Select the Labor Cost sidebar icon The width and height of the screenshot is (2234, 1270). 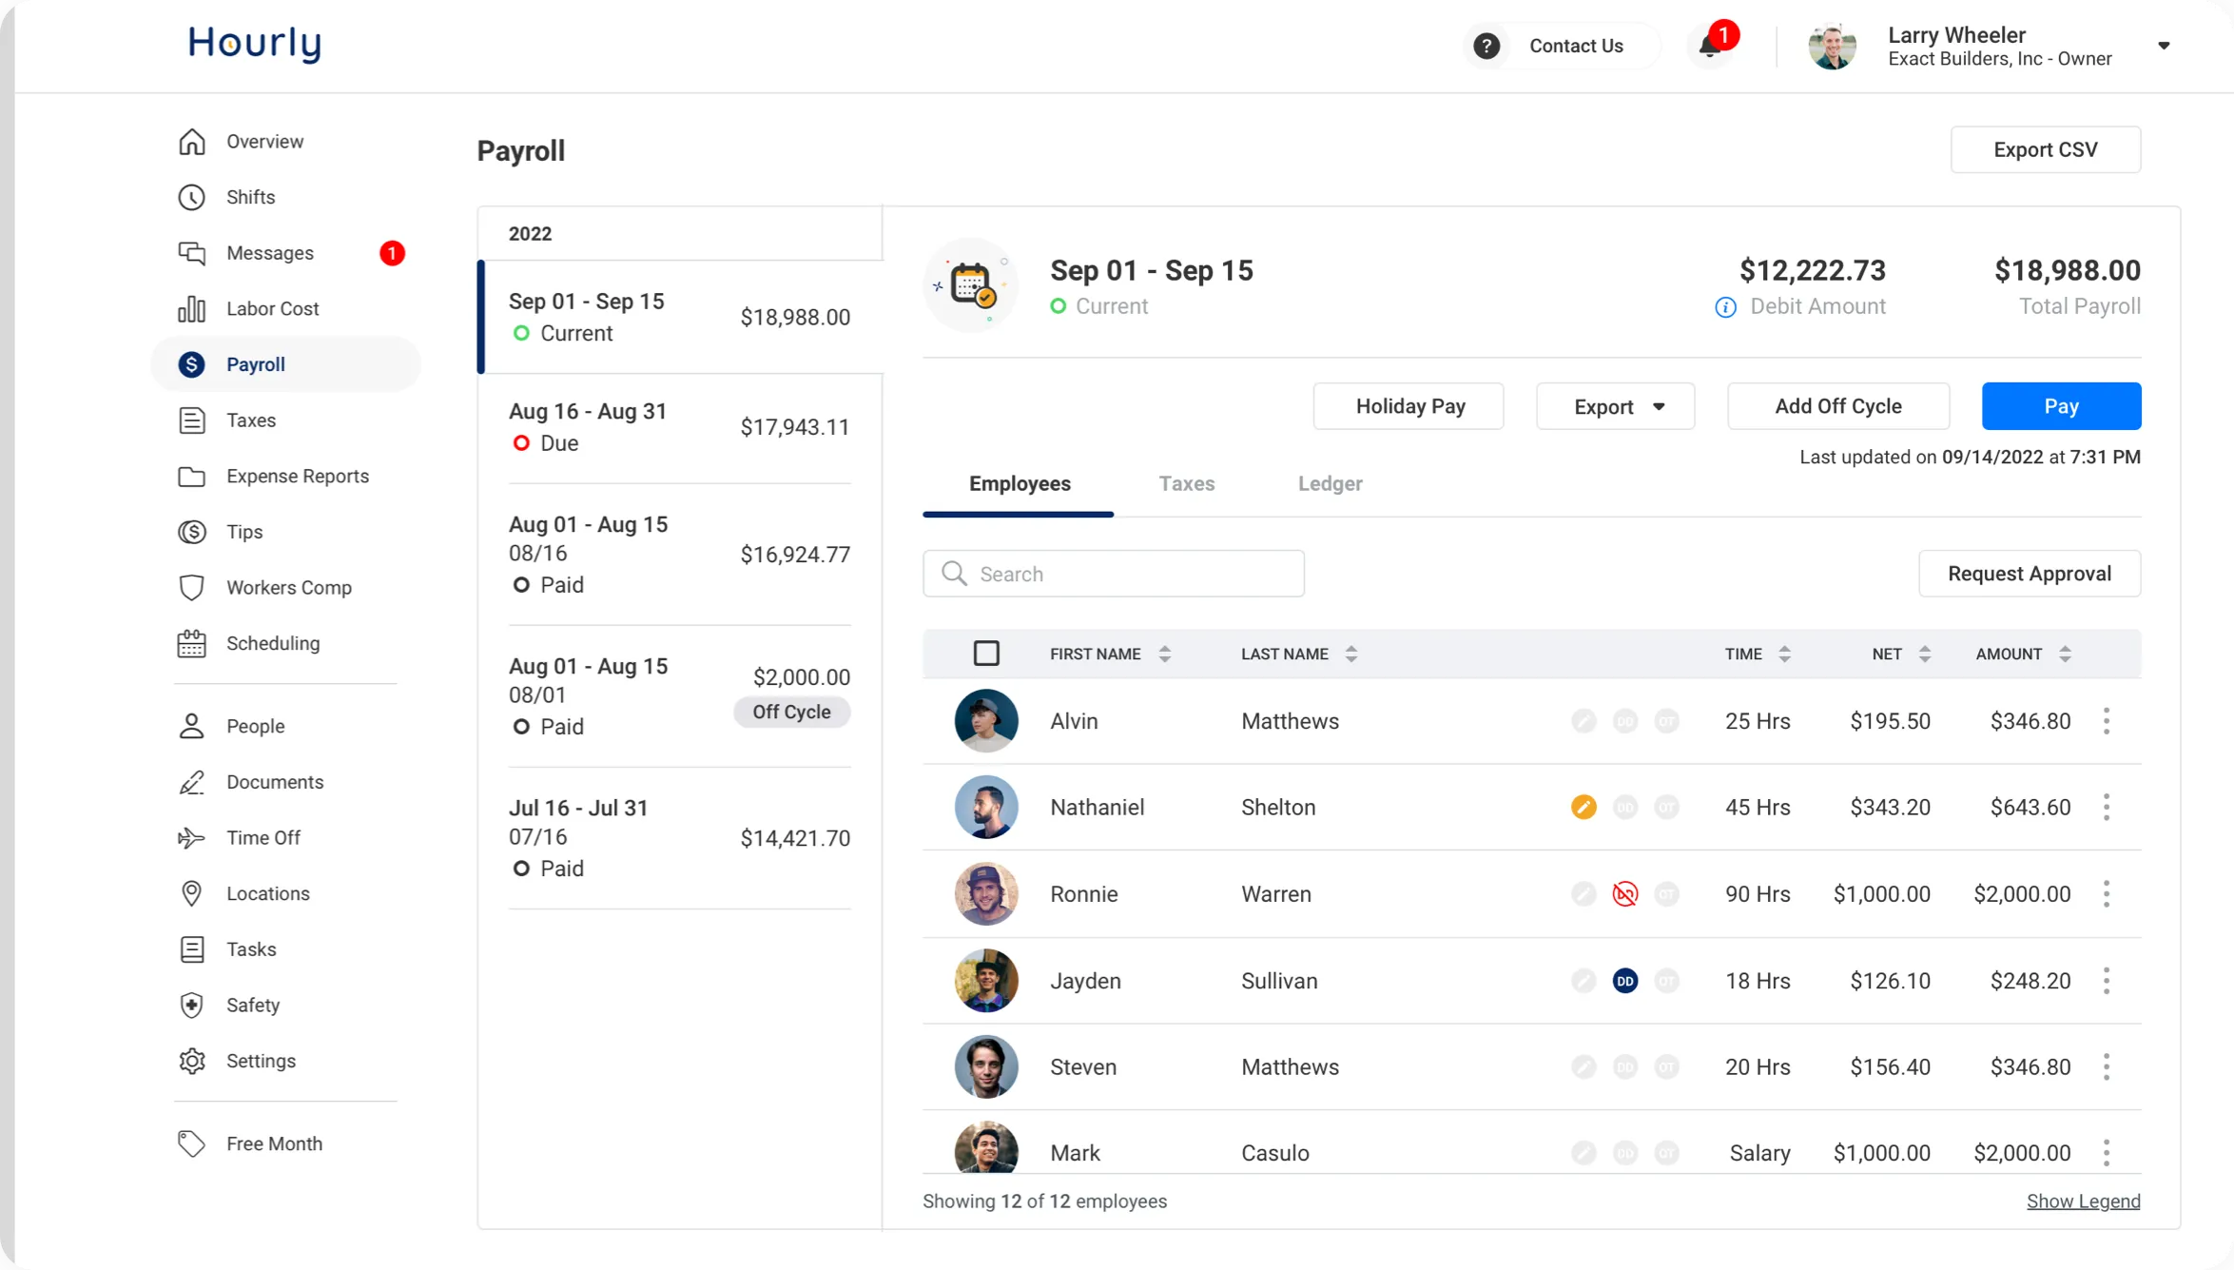pyautogui.click(x=192, y=308)
